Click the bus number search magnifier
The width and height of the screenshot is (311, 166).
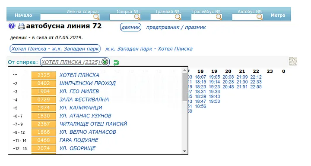coord(260,17)
